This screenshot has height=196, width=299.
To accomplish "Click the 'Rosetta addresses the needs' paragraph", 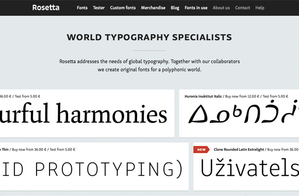I will pos(149,66).
